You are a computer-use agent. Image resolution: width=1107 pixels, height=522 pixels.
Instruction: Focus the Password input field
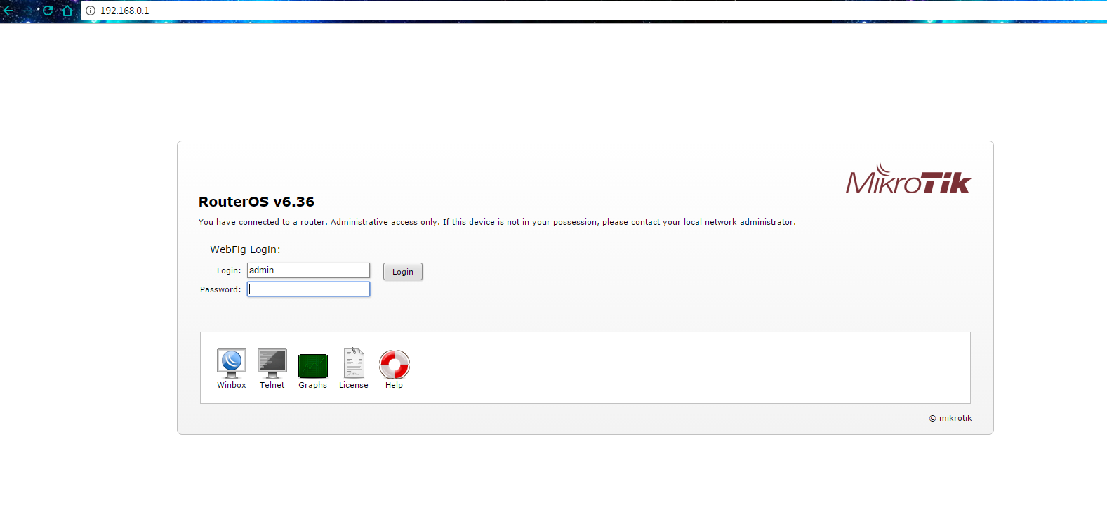[308, 289]
